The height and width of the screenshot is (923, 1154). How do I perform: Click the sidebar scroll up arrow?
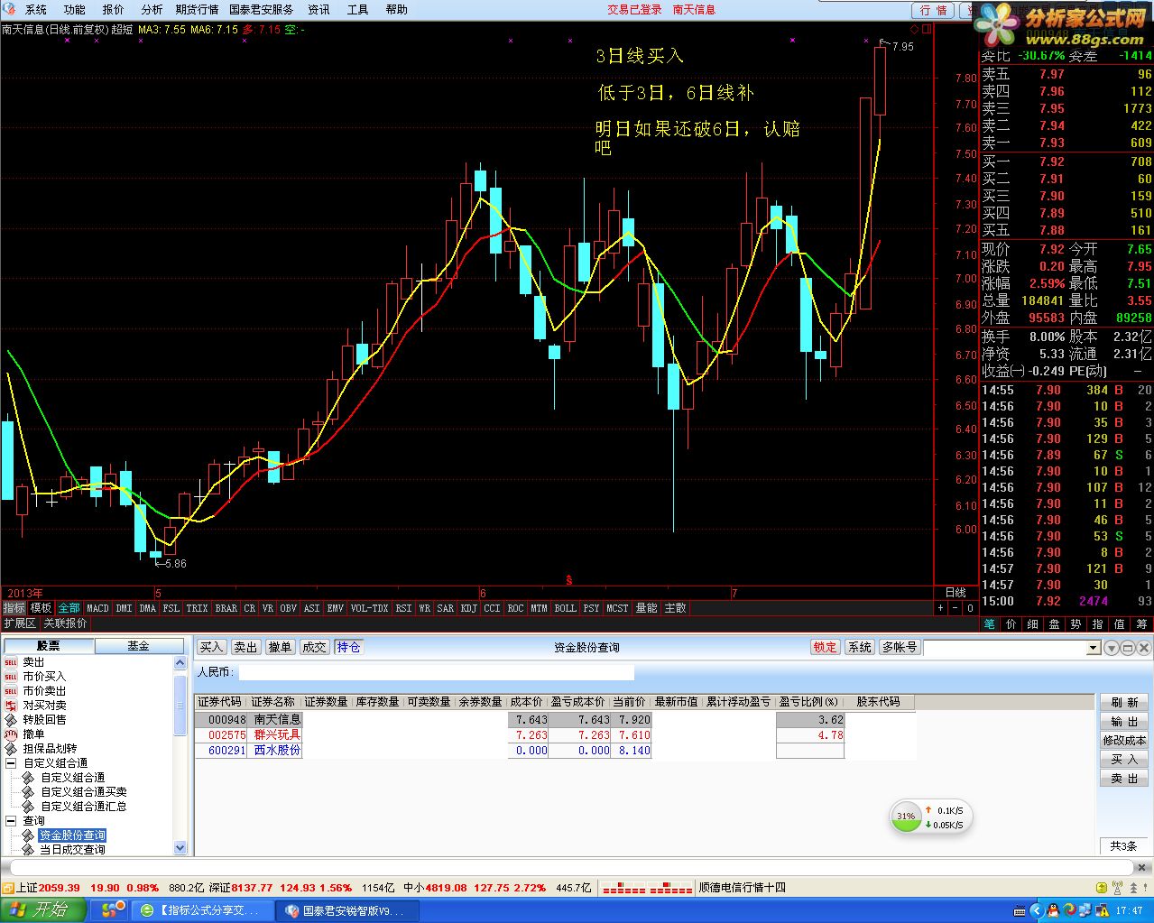tap(180, 663)
